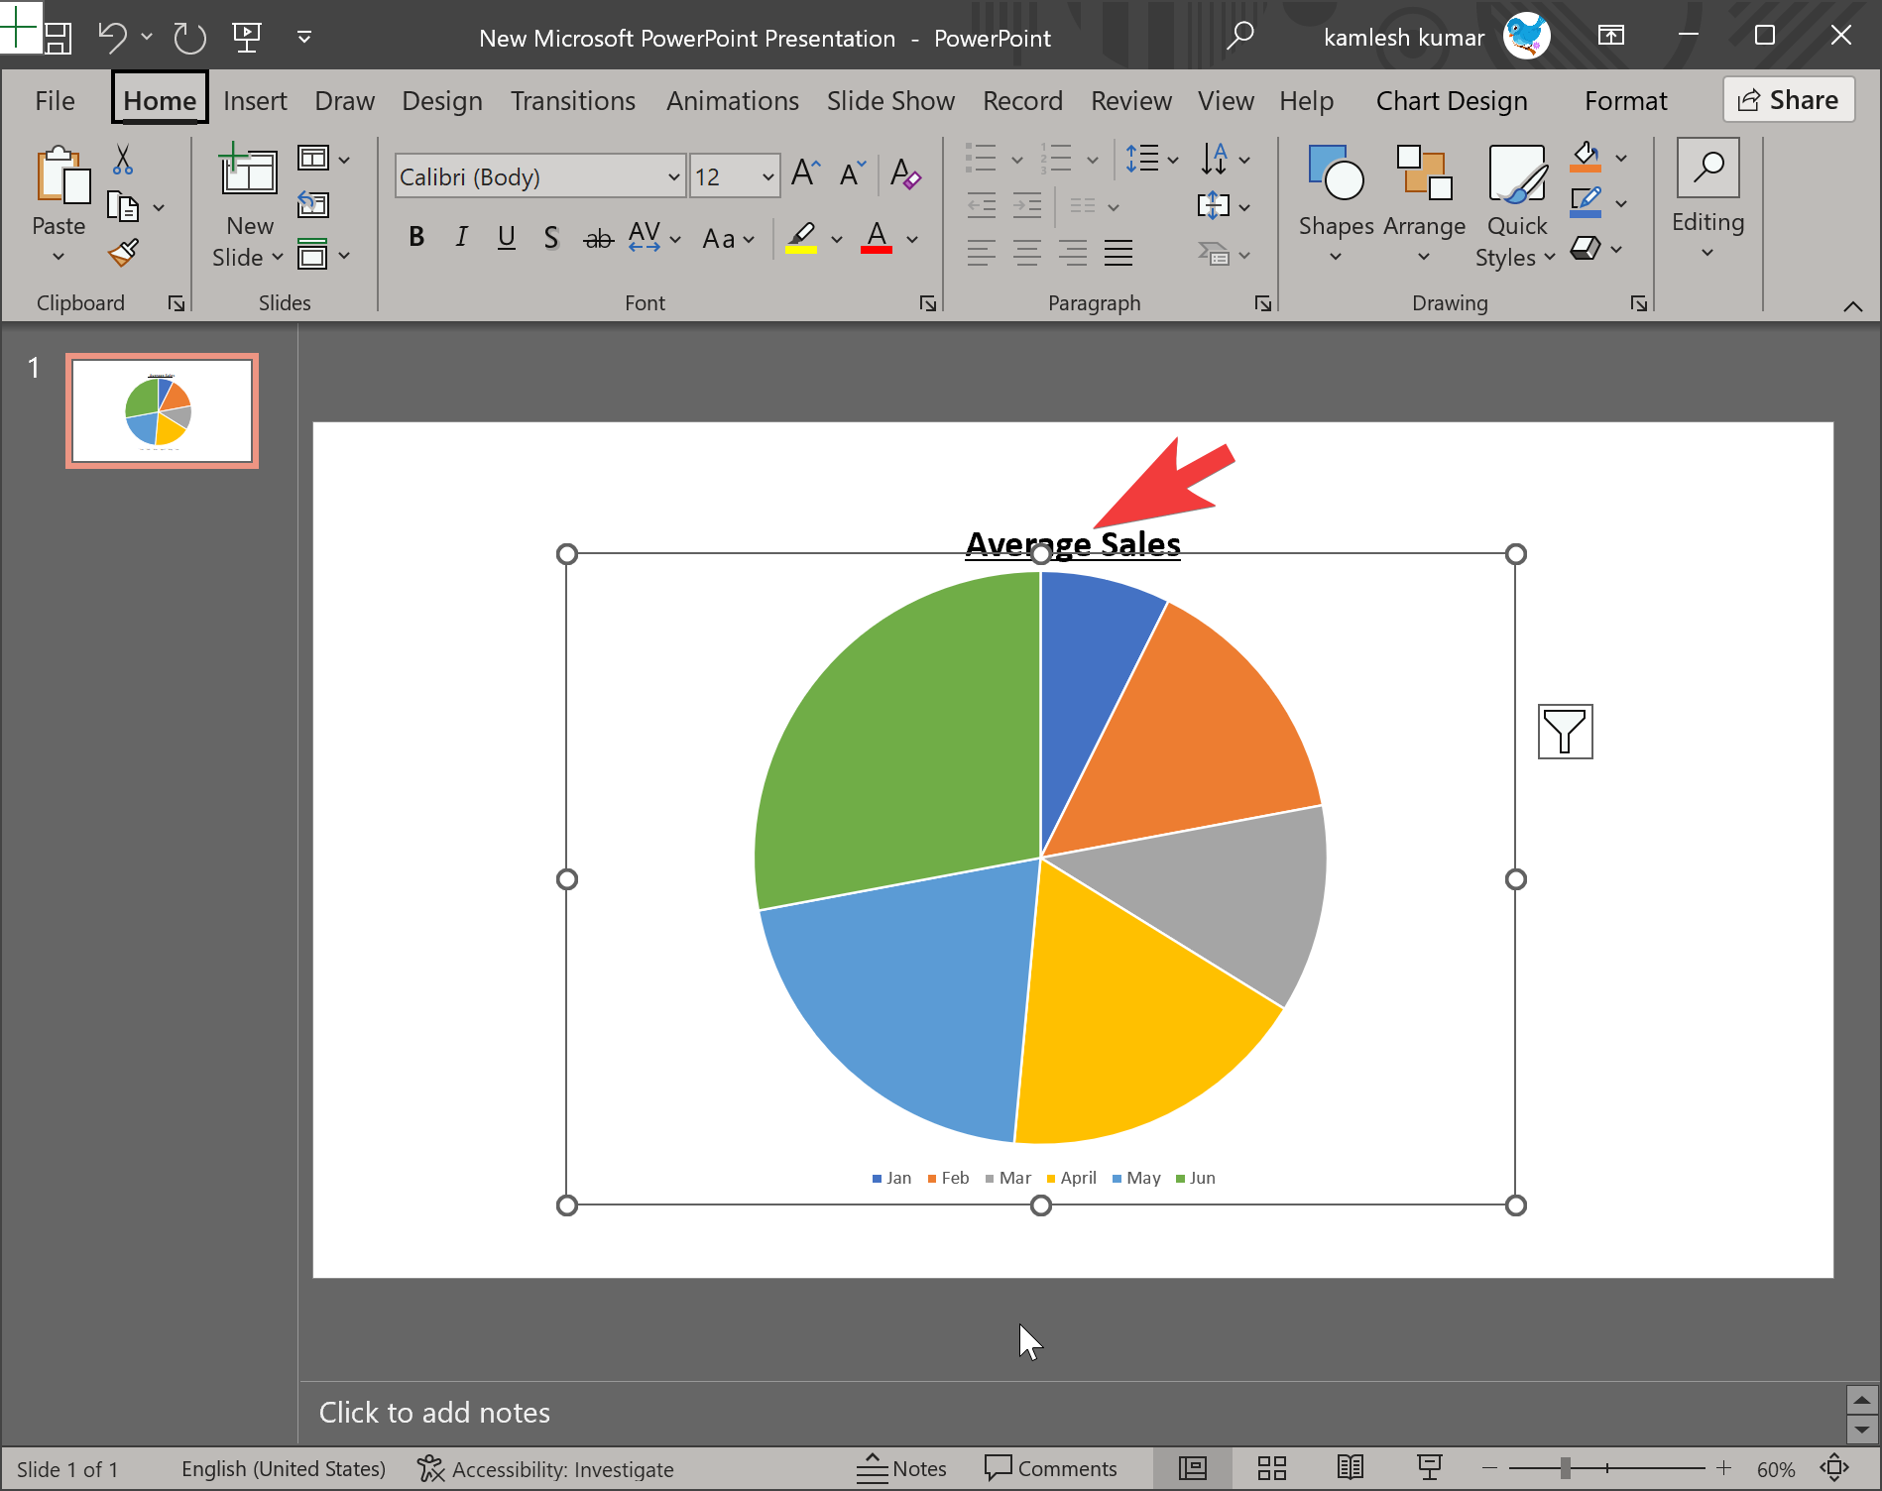Click the Undo arrow icon
1882x1491 pixels.
tap(111, 38)
